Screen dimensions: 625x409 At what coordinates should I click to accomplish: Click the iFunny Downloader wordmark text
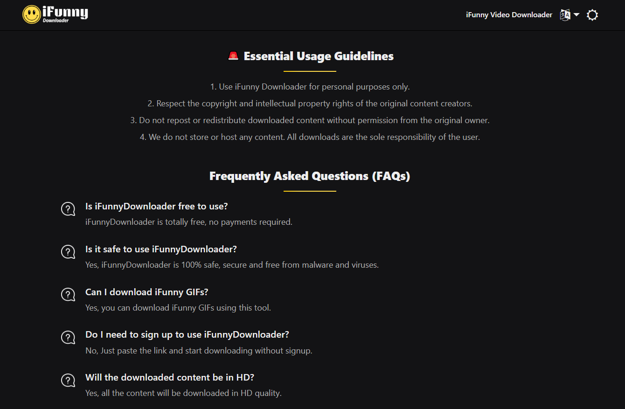tap(65, 14)
